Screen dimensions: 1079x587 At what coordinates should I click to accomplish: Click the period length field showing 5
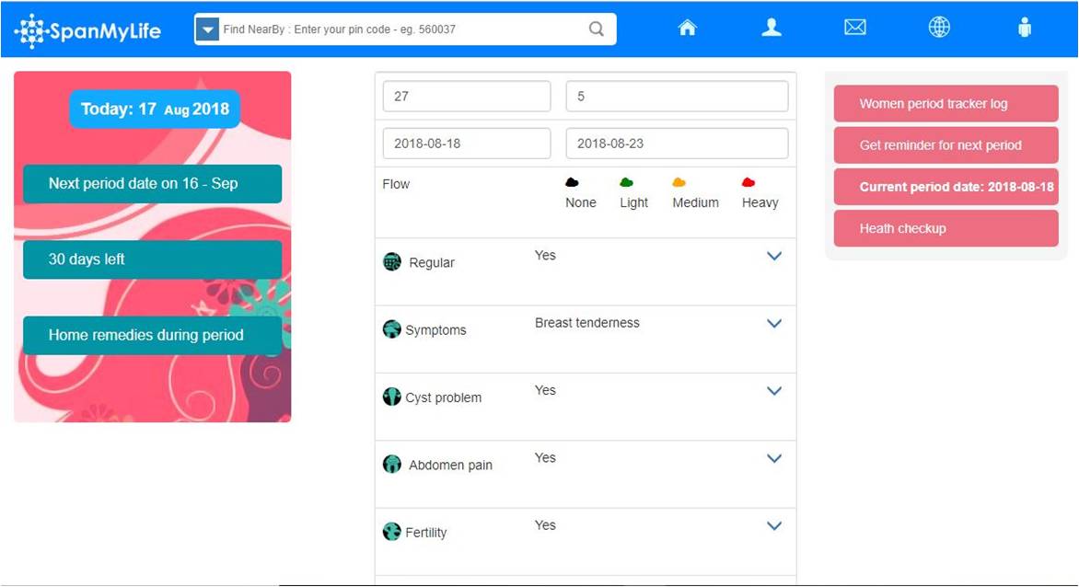pyautogui.click(x=677, y=97)
